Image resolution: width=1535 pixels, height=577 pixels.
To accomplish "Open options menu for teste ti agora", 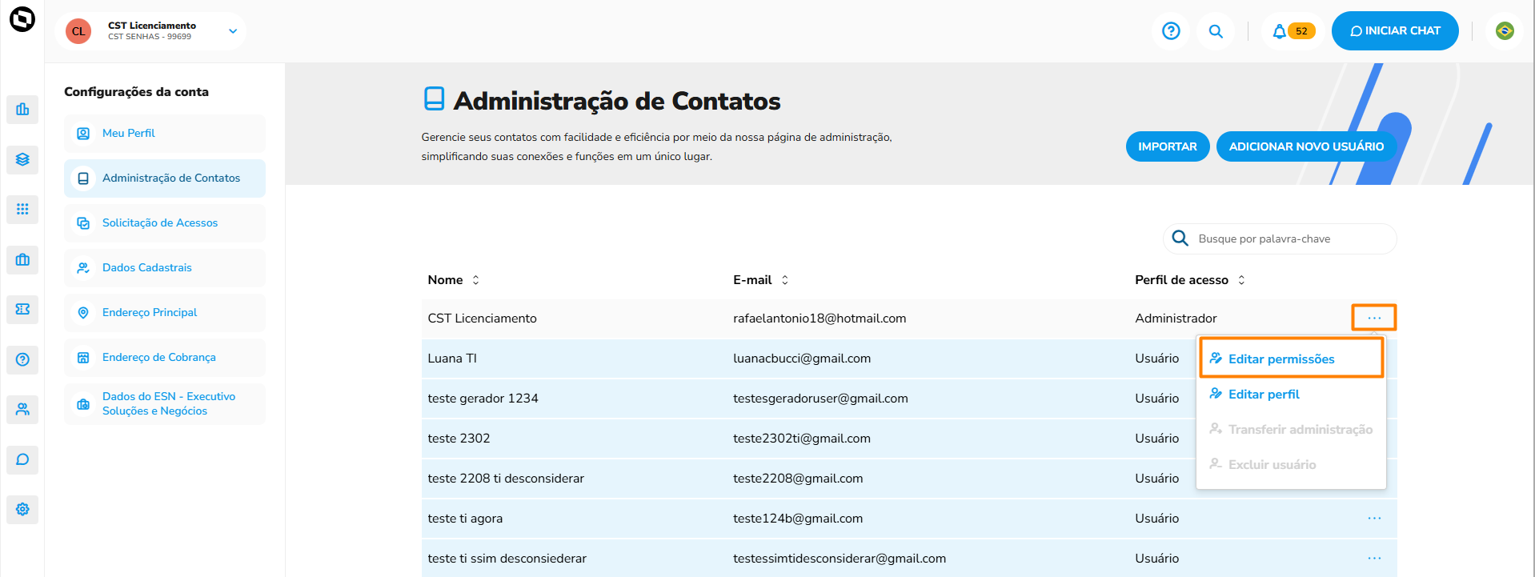I will 1373,519.
